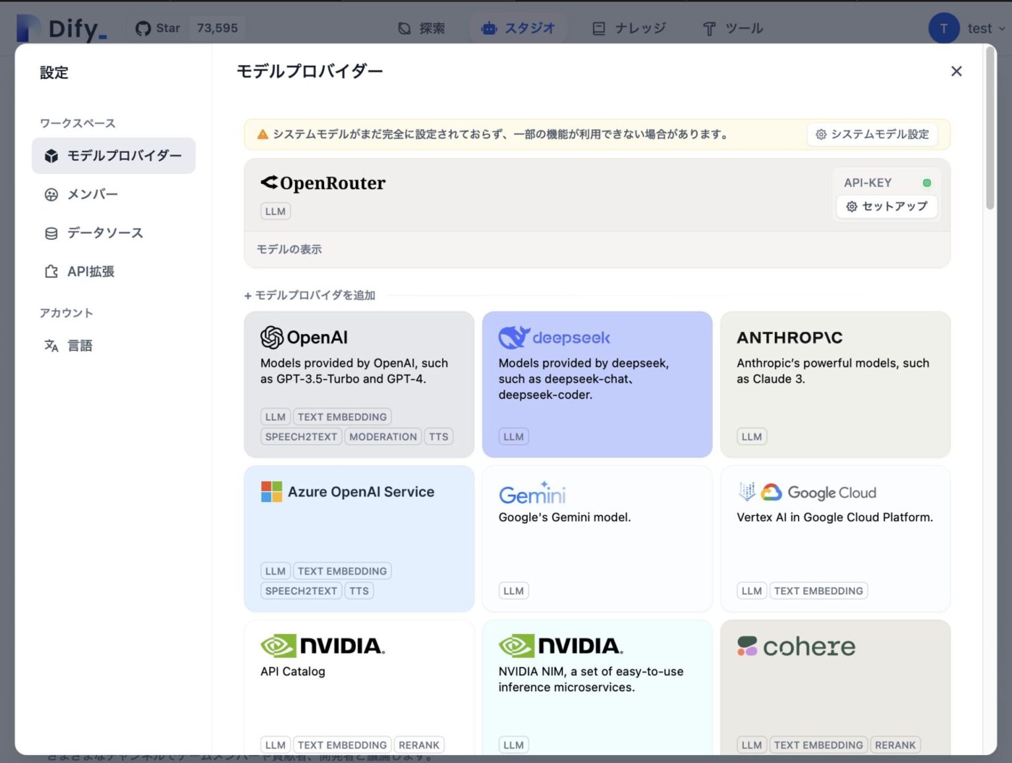Image resolution: width=1012 pixels, height=763 pixels.
Task: Select the Anthropic provider card
Action: coord(835,384)
